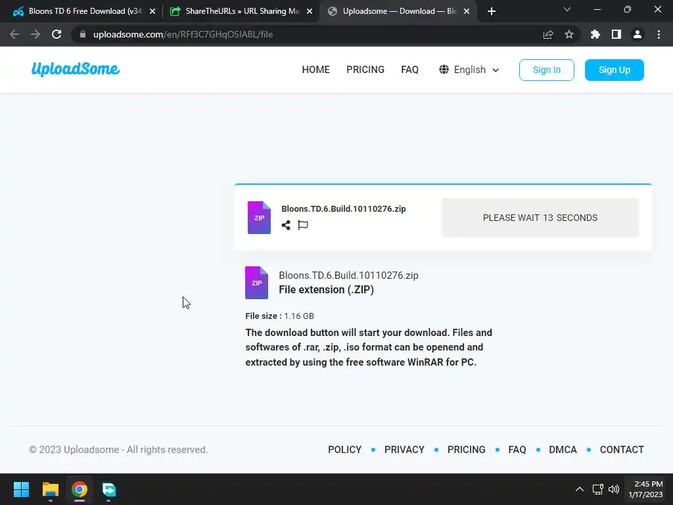This screenshot has height=505, width=673.
Task: Click the ZIP icon beside File extension (.ZIP)
Action: pyautogui.click(x=257, y=283)
